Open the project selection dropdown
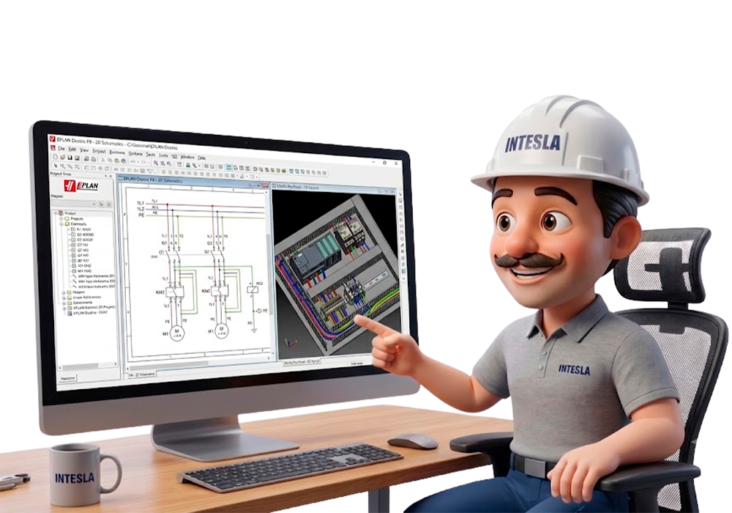Screen dimensions: 732x513 tap(74, 204)
